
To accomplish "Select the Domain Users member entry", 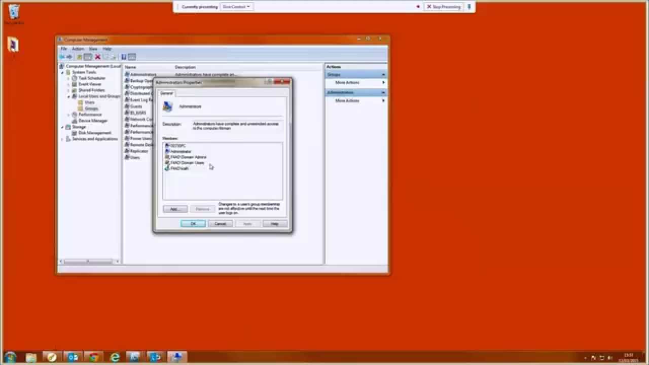I will [185, 163].
